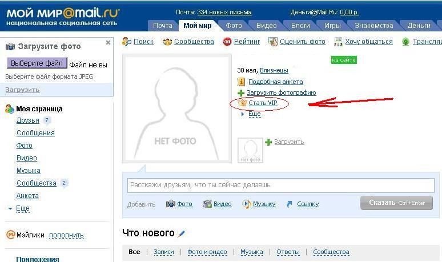This screenshot has width=442, height=262.
Task: Click the Музыку note icon in status box
Action: pos(246,204)
